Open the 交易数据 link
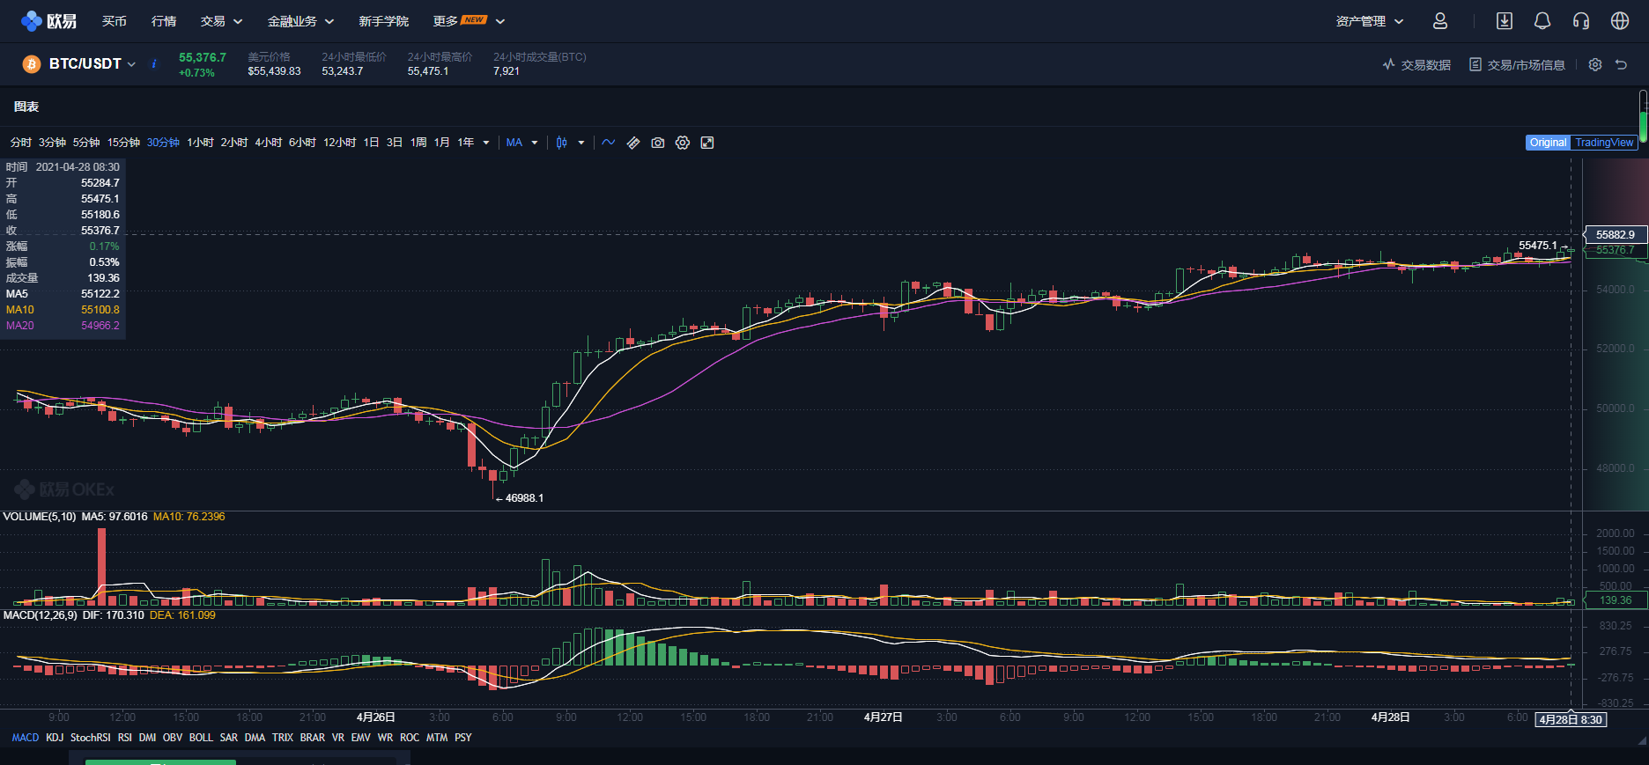1649x765 pixels. pos(1416,65)
